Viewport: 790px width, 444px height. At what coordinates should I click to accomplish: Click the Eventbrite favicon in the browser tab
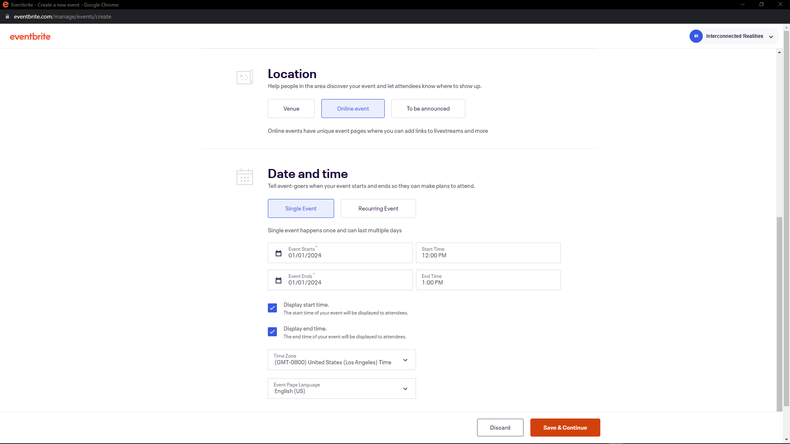tap(5, 5)
